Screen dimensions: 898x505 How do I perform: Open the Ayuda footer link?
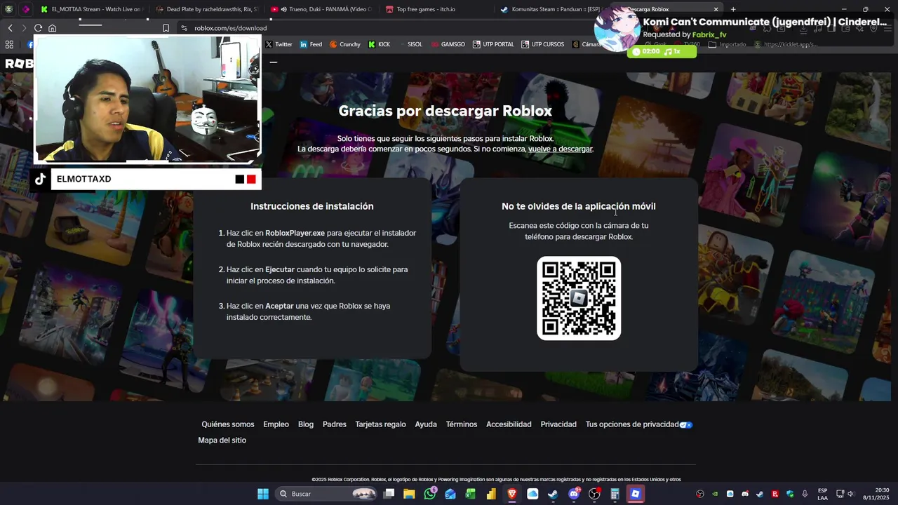pyautogui.click(x=426, y=424)
